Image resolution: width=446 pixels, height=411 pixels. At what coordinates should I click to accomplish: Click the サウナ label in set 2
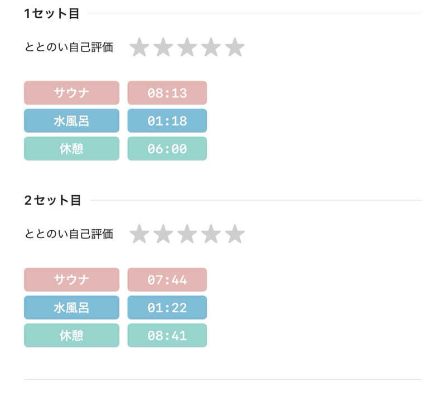pyautogui.click(x=71, y=279)
